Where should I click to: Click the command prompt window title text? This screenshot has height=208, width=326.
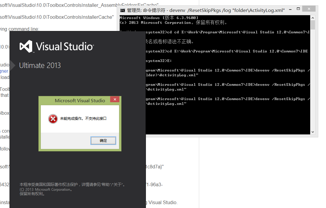(206, 10)
